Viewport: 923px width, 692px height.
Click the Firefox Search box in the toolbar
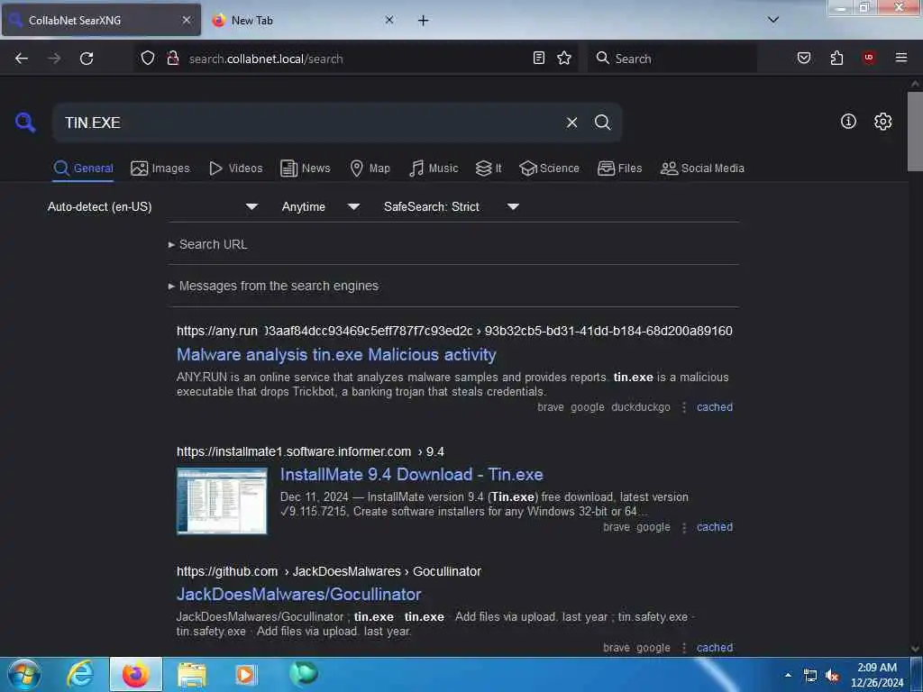point(672,59)
